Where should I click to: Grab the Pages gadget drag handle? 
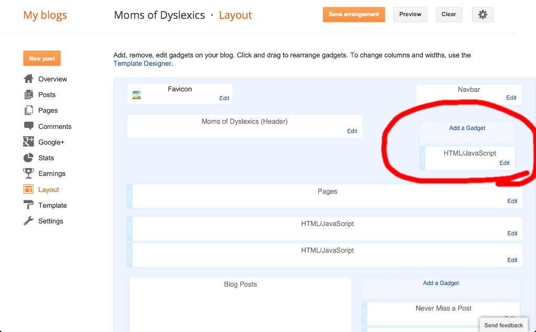(x=130, y=196)
